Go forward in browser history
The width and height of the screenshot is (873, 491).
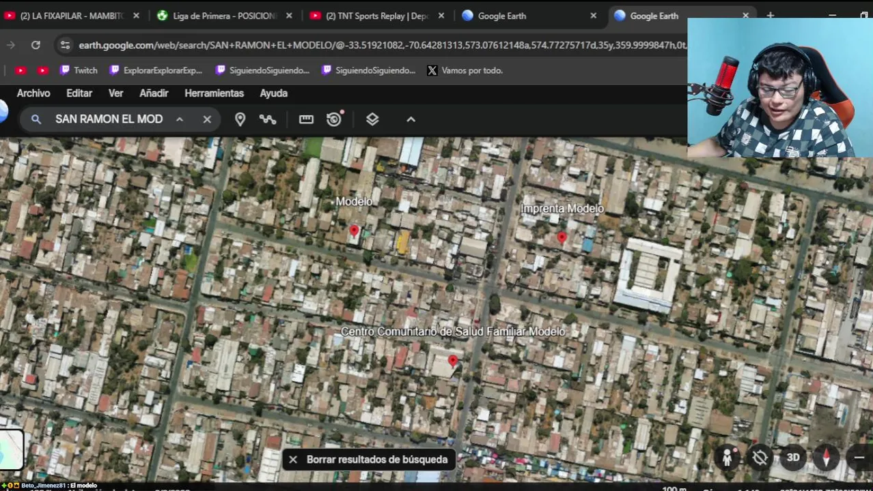coord(10,45)
